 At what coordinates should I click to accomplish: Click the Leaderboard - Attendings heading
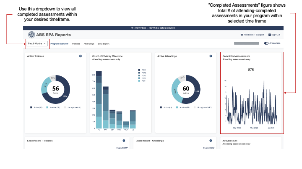[150, 141]
